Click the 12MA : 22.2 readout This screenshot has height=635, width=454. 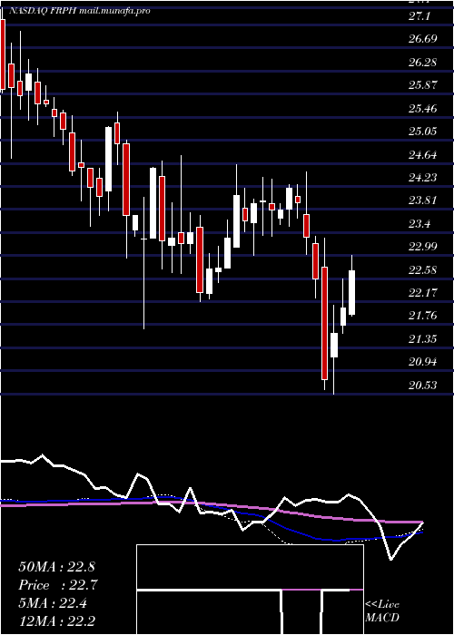coord(56,621)
